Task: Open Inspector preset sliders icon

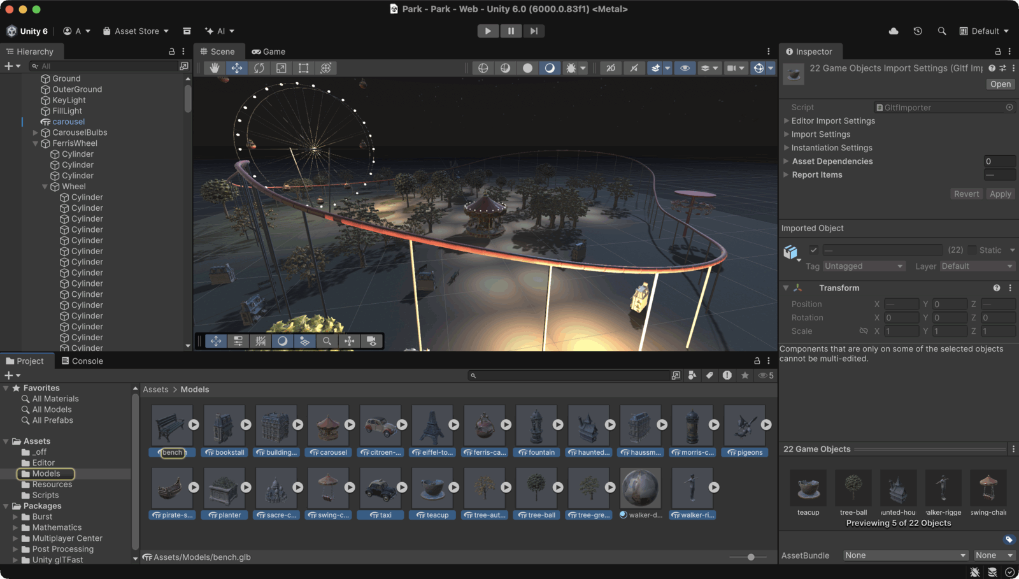Action: [x=1002, y=68]
